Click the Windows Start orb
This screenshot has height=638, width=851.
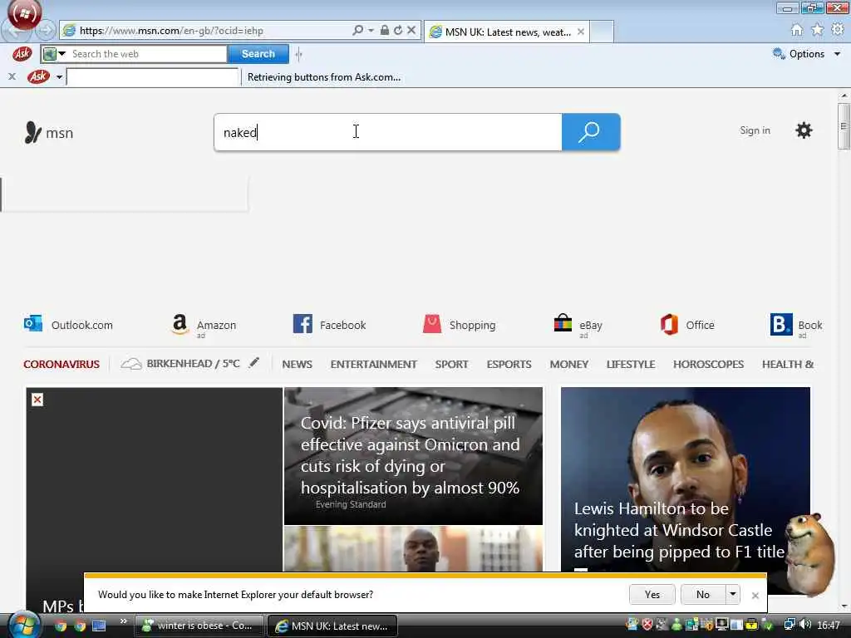tap(24, 625)
